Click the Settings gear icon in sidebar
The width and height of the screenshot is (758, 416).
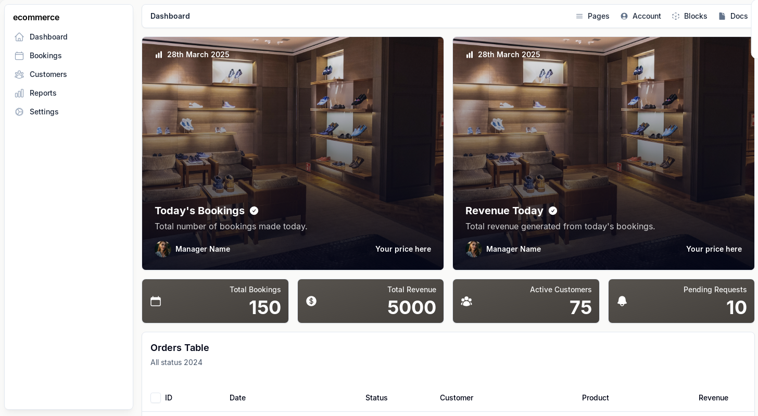pos(19,112)
